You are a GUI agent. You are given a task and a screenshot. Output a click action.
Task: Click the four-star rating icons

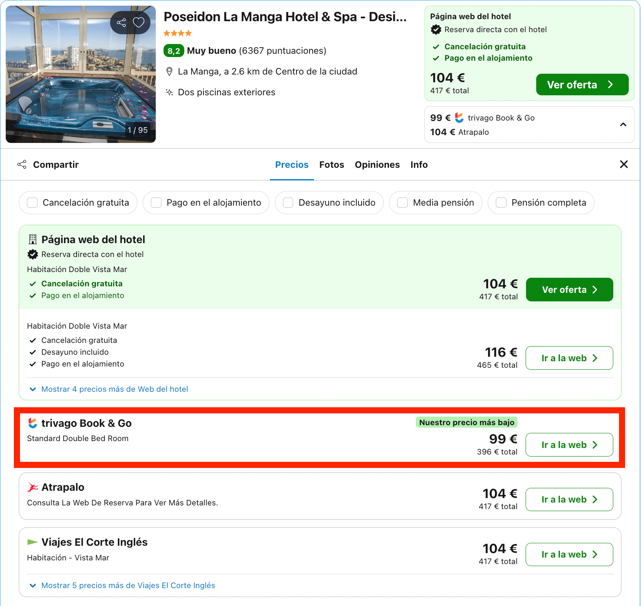pyautogui.click(x=177, y=33)
